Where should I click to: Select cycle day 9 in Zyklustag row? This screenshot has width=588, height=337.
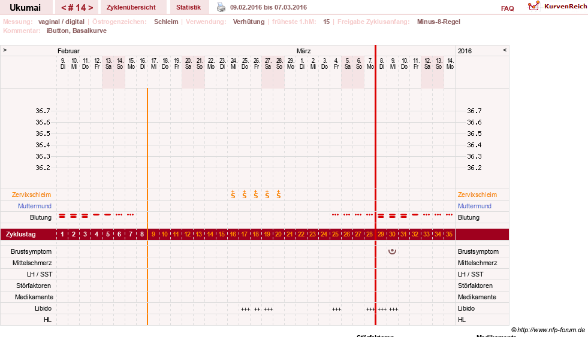[153, 234]
